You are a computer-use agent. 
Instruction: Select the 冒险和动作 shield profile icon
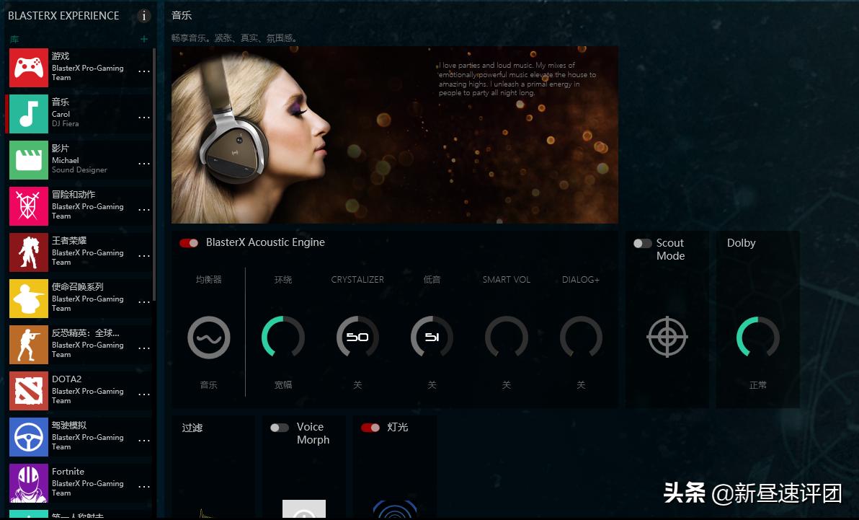point(29,206)
